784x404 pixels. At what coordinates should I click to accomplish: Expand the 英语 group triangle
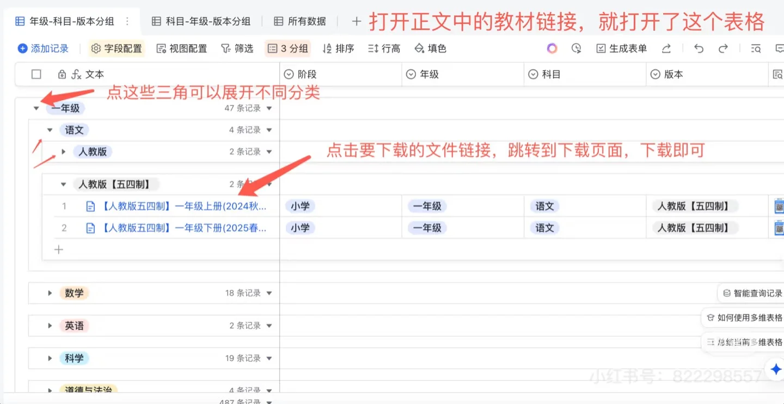50,326
